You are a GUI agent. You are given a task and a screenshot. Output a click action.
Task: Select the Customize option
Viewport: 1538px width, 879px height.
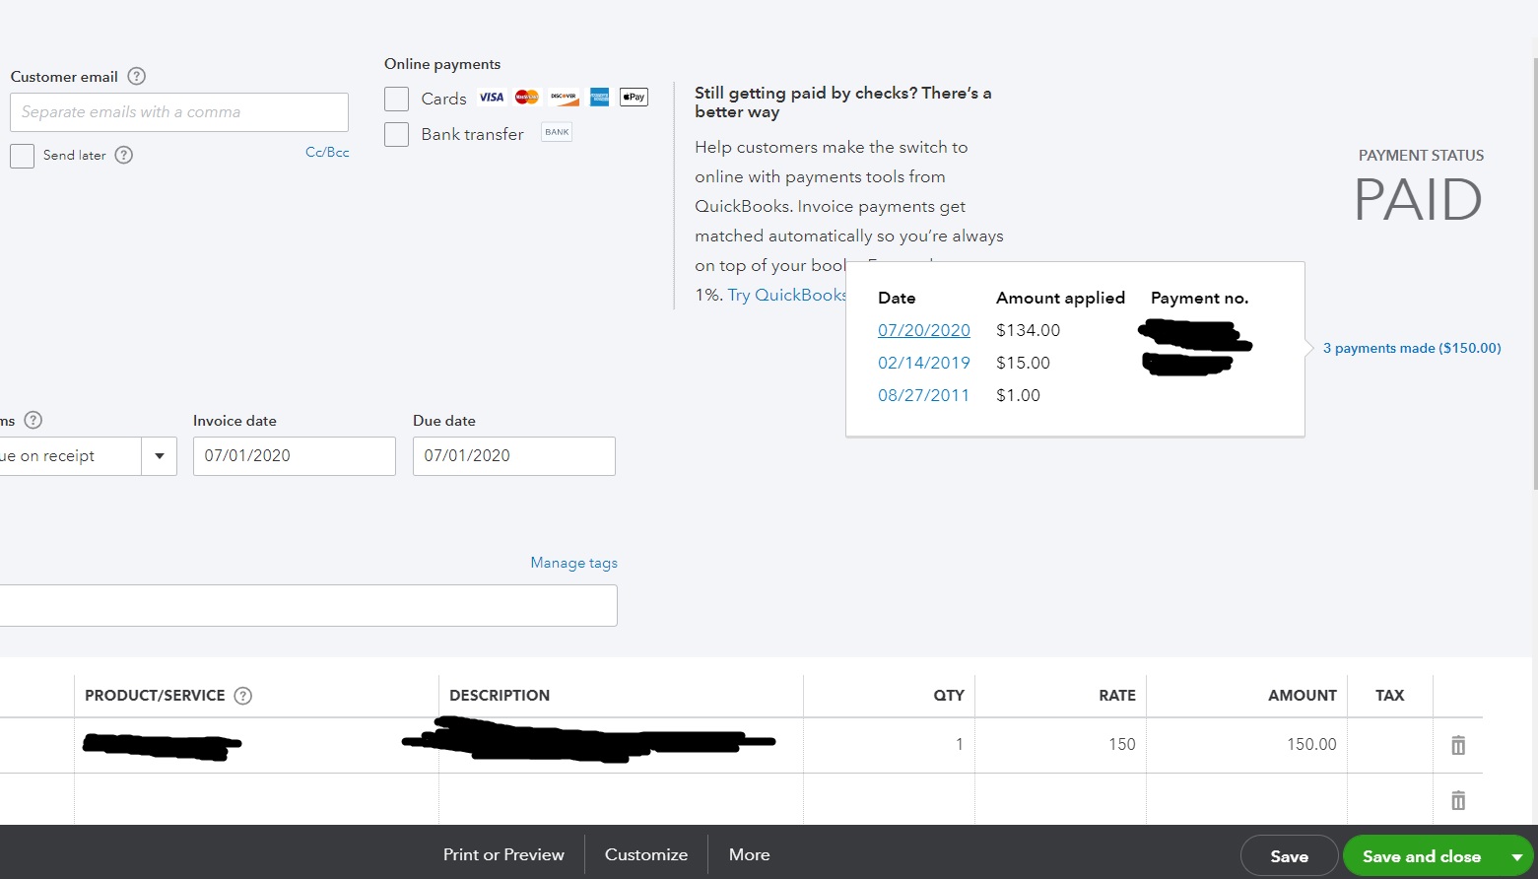pyautogui.click(x=646, y=854)
